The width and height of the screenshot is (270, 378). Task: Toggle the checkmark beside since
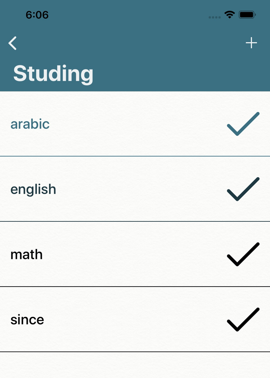243,319
